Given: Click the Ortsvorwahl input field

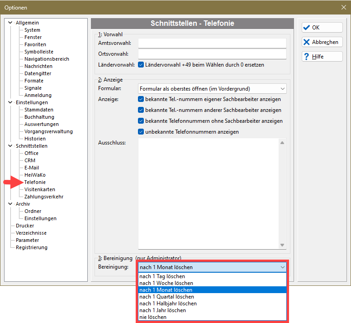Looking at the screenshot, I should (212, 54).
